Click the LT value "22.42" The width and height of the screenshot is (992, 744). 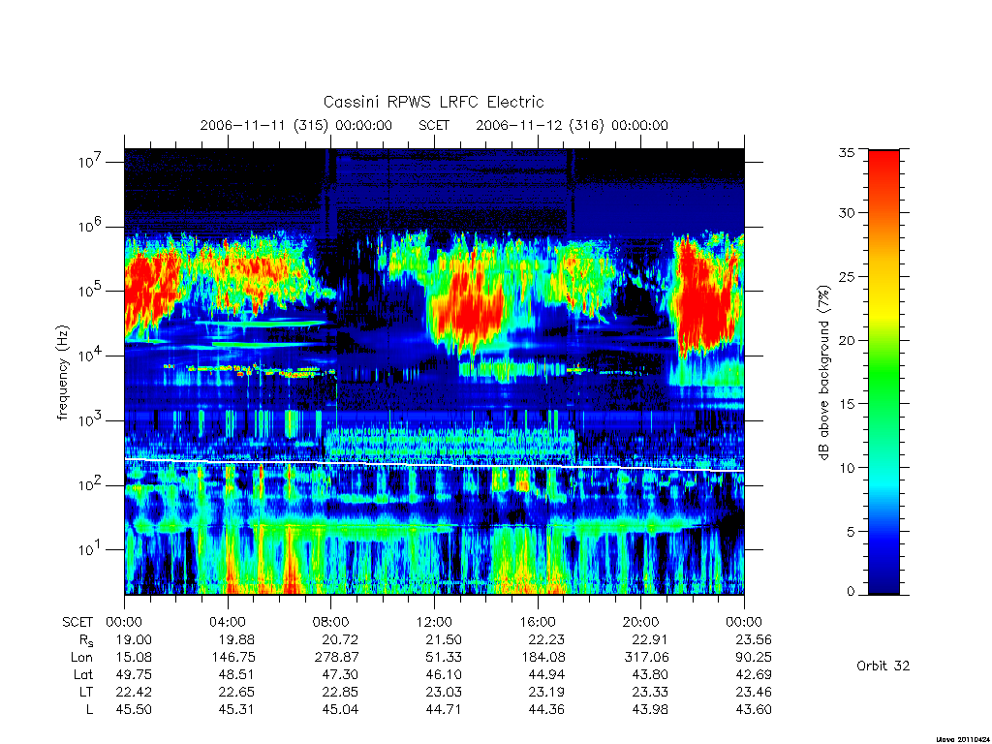tap(134, 692)
